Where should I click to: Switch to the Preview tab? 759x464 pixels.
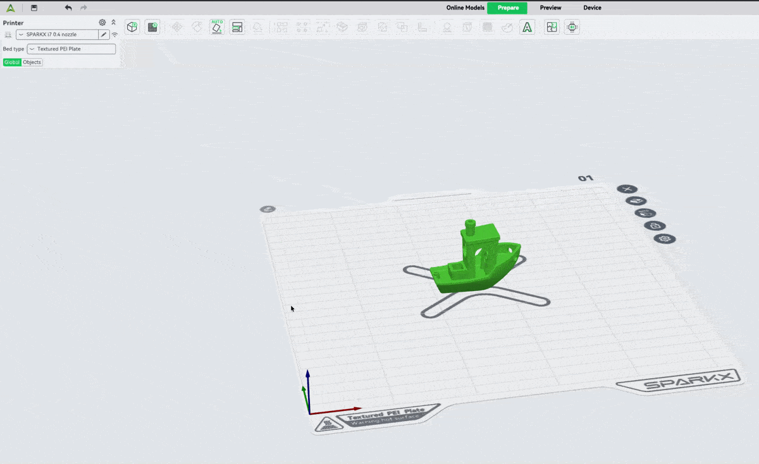point(550,8)
